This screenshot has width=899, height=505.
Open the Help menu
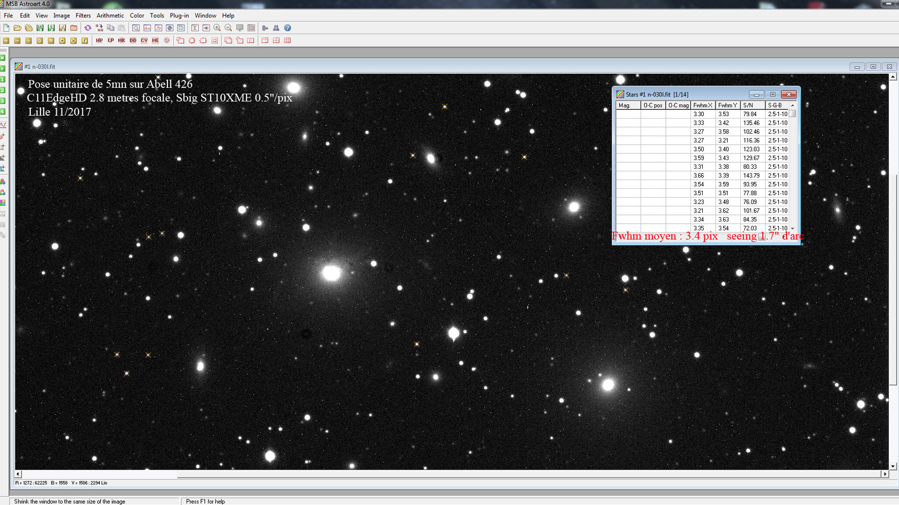(x=228, y=15)
